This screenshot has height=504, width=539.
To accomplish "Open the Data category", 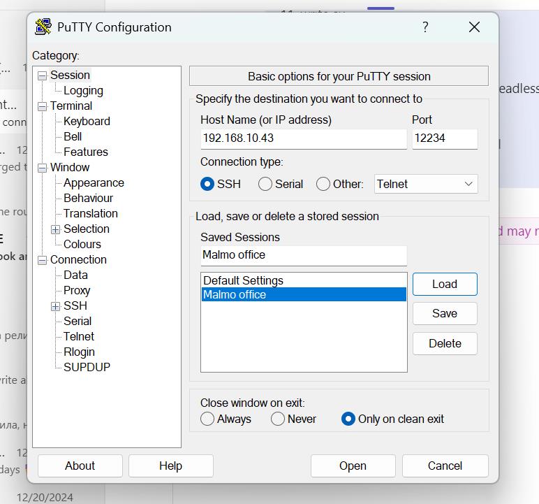I will coord(75,275).
